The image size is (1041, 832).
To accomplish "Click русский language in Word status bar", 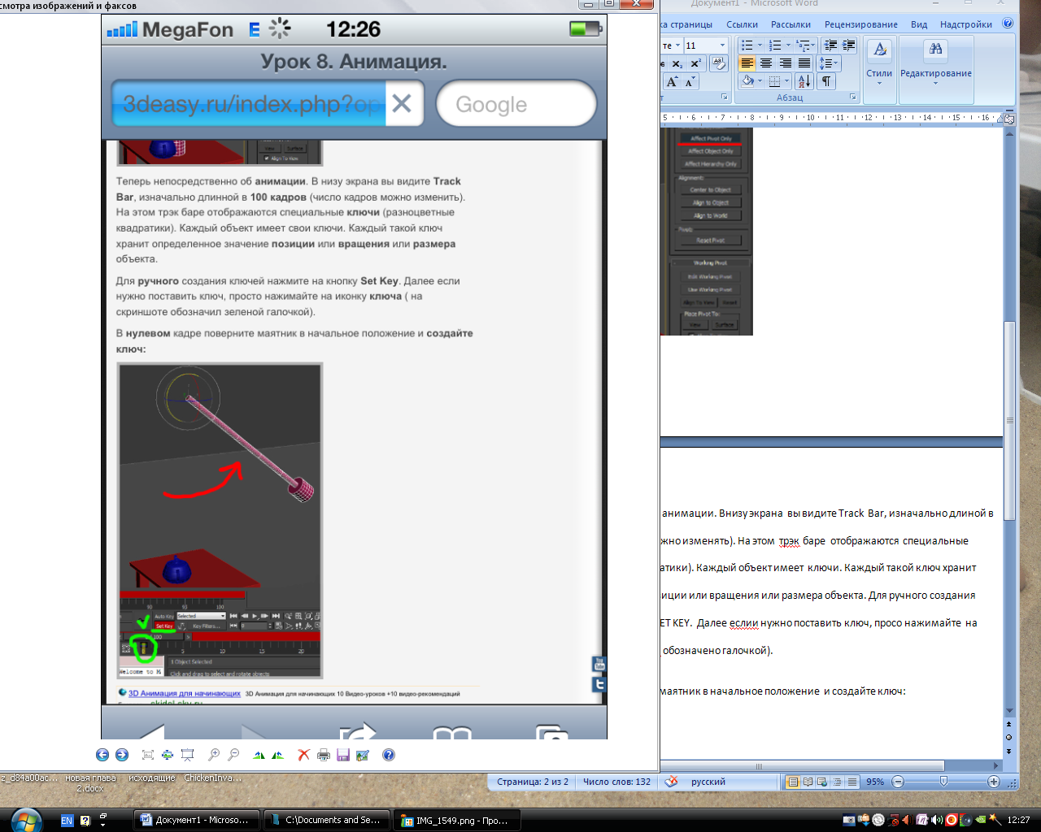I will [708, 782].
